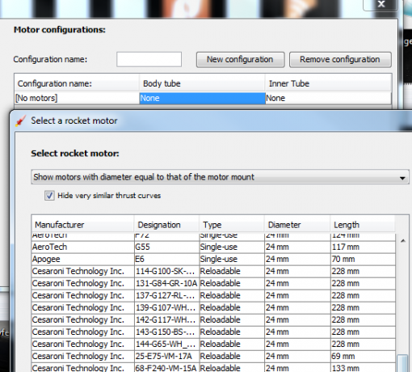Viewport: 412px width, 372px height.
Task: Select the AeroTech G55 motor row
Action: 213,247
